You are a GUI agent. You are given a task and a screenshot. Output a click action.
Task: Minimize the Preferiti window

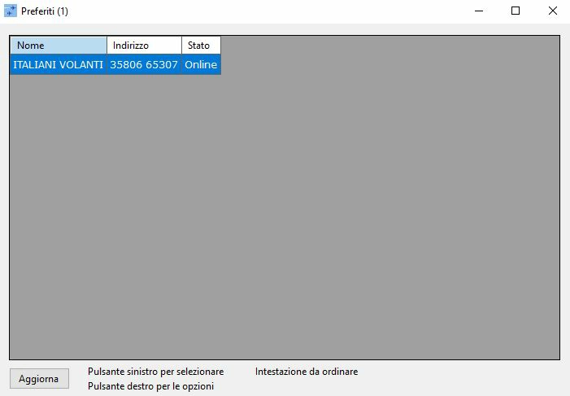point(477,11)
